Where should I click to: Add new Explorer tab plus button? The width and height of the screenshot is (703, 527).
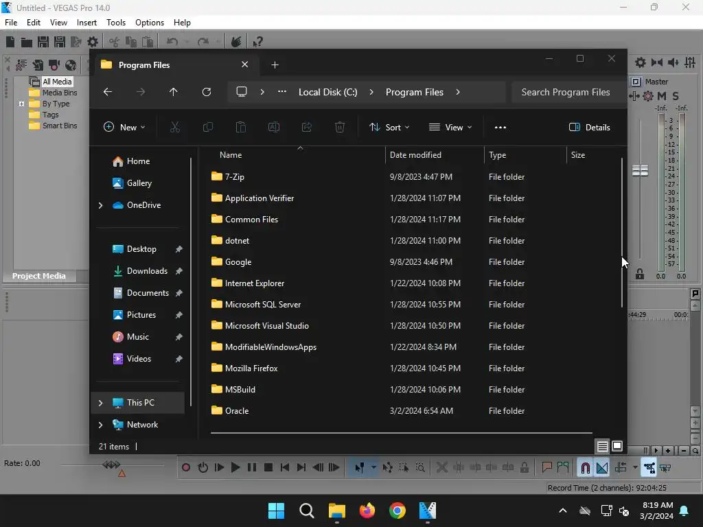pos(275,65)
